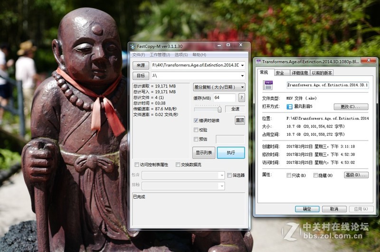Open the help question mark button beside buffer
The width and height of the screenshot is (380, 252).
tap(241, 98)
